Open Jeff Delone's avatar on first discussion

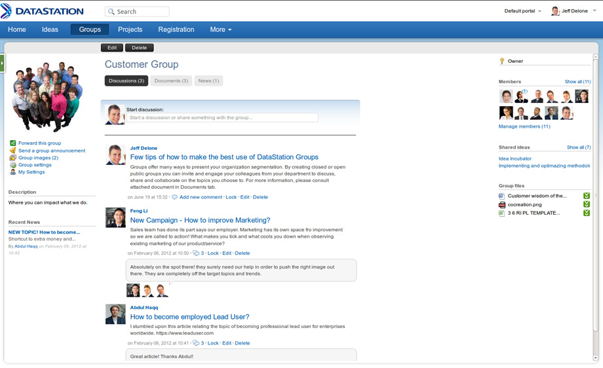point(115,155)
